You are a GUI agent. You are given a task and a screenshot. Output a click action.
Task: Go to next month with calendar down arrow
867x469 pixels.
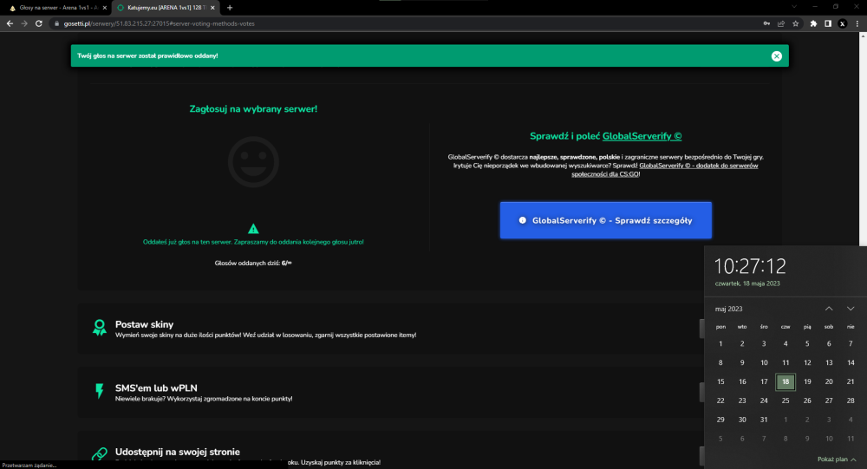[851, 309]
